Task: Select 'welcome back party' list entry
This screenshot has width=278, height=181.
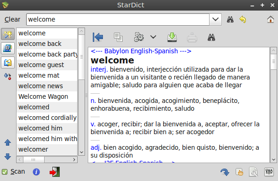Action: 47,54
